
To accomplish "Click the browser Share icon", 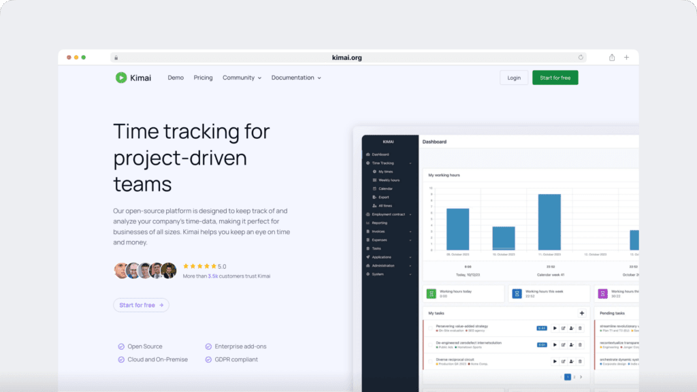I will pos(612,58).
